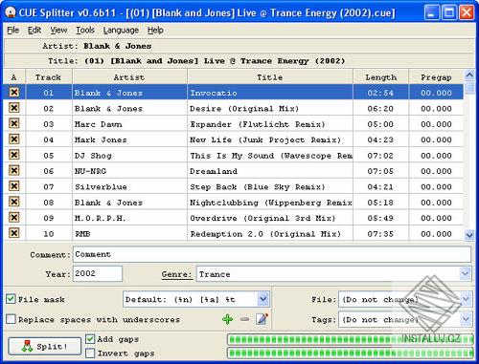Uncheck track 01 Invocatio checkbox
The image size is (479, 364).
coord(13,93)
